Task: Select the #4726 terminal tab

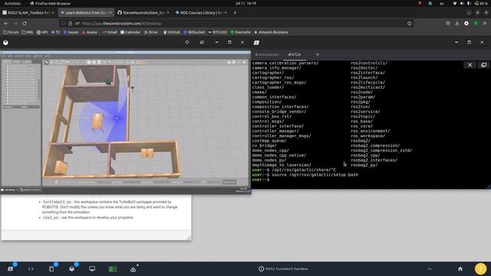Action: click(x=295, y=54)
